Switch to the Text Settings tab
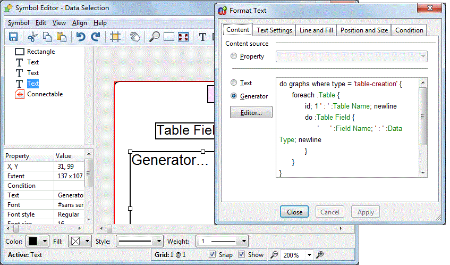This screenshot has height=265, width=450. [274, 30]
